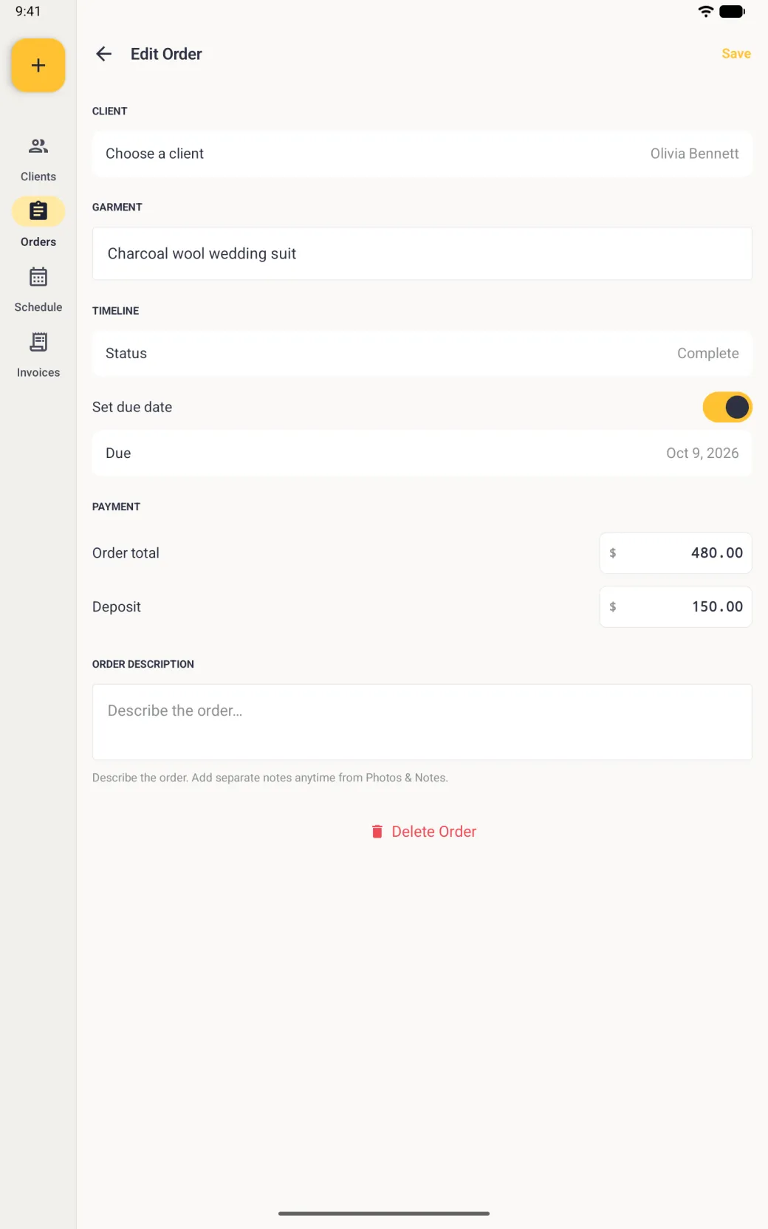Open the Clients people icon
The width and height of the screenshot is (768, 1229).
38,146
